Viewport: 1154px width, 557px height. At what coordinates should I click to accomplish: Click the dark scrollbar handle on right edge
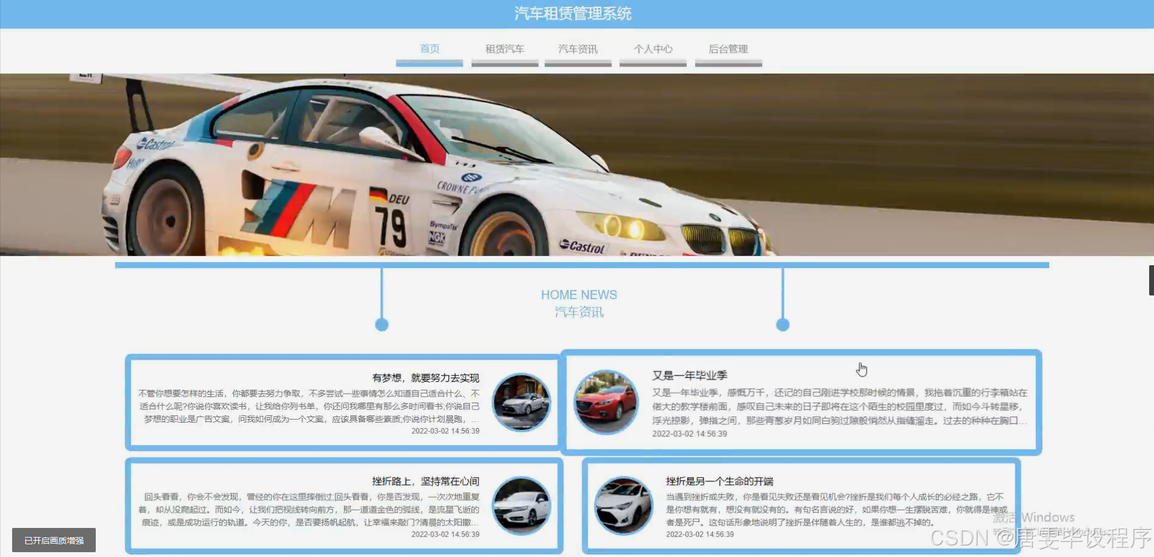tap(1151, 280)
